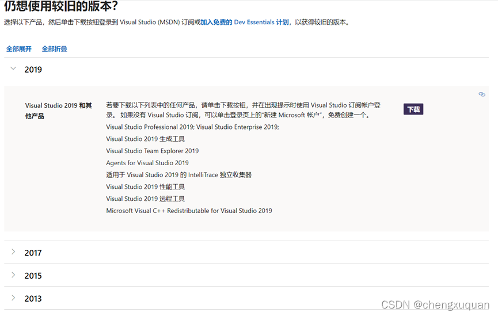The image size is (498, 316).
Task: Select the 2019 section heading text
Action: (33, 70)
